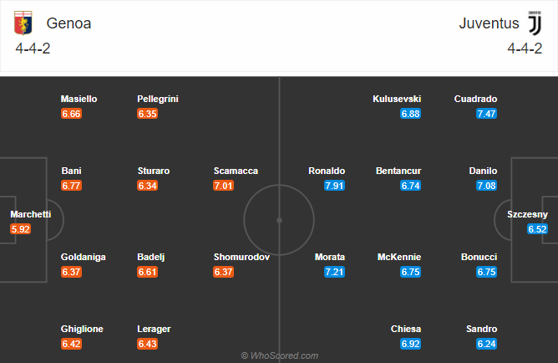Click Scamacca's 7.01 rating badge

(x=224, y=186)
